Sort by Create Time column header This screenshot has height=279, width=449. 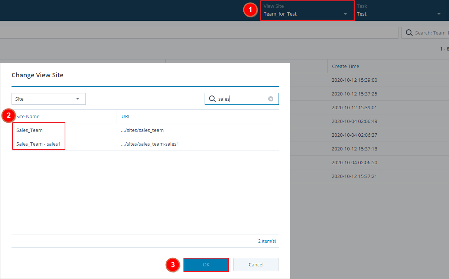point(345,66)
